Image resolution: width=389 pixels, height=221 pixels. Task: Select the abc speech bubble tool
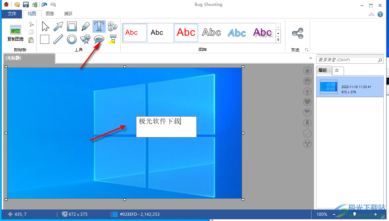(99, 39)
